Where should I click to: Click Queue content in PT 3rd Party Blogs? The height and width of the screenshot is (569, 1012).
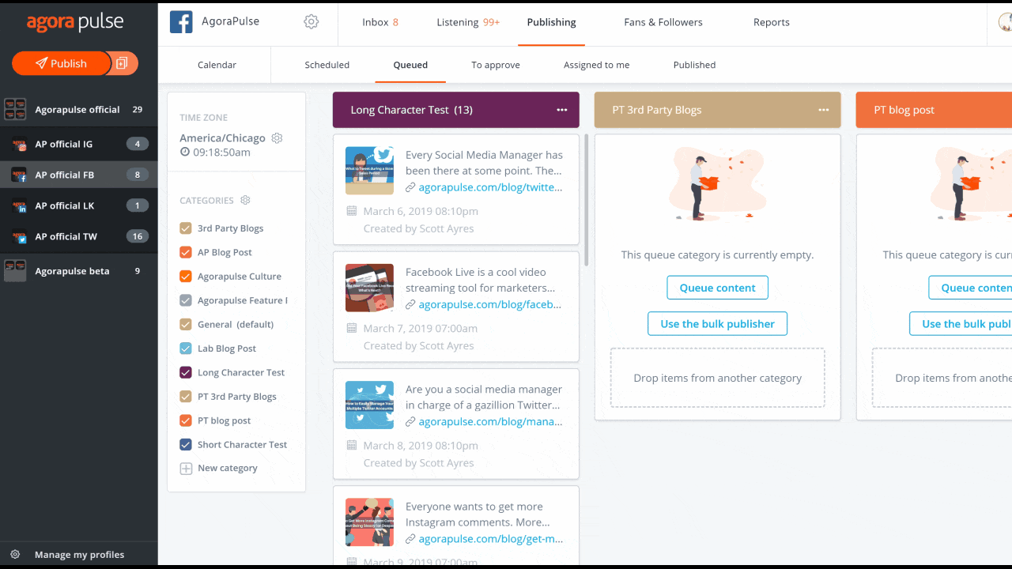point(718,288)
